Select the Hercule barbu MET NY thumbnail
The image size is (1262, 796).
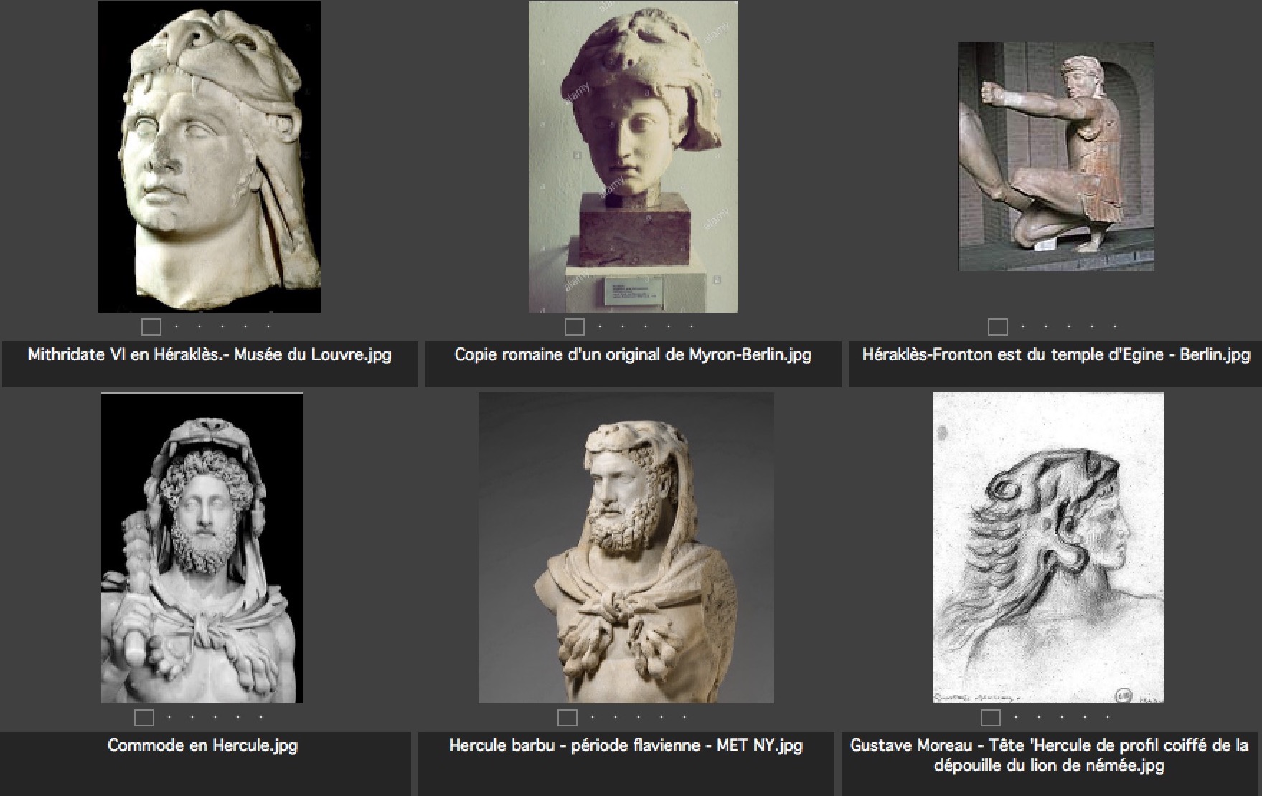click(626, 548)
